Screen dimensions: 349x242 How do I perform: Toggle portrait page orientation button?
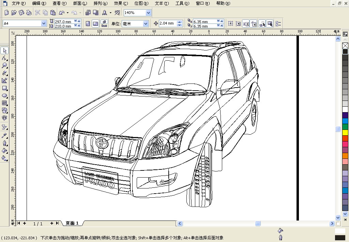(88, 24)
